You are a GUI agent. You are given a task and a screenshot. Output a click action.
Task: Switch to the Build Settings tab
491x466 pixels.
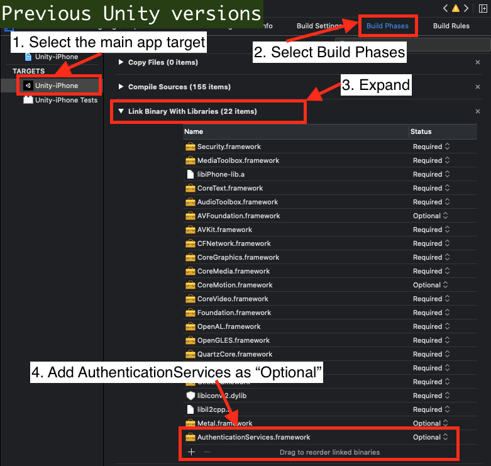pyautogui.click(x=319, y=26)
